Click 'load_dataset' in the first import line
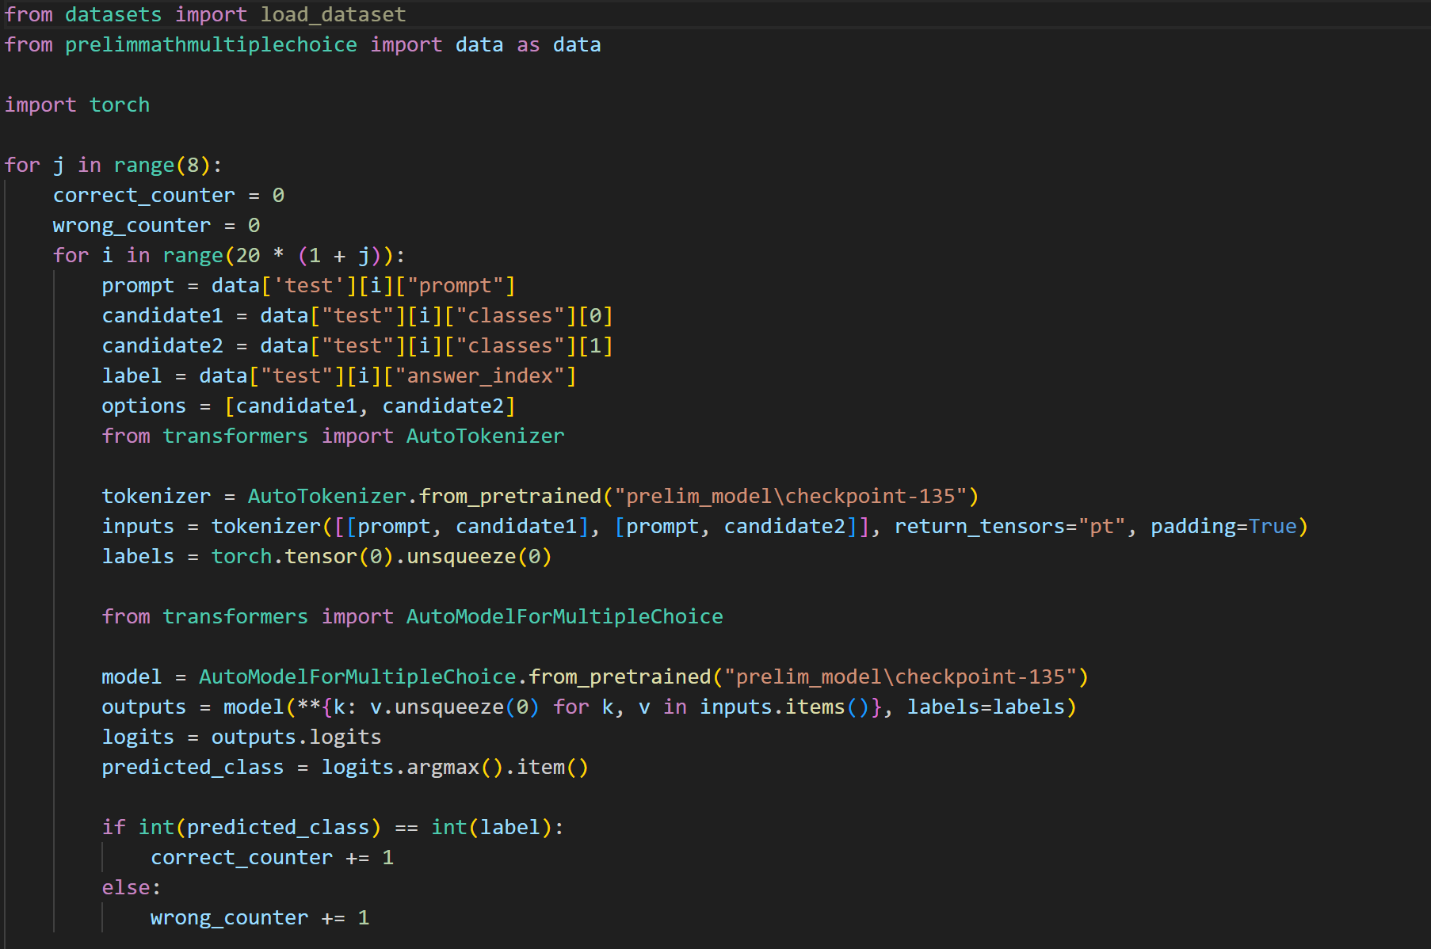Image resolution: width=1431 pixels, height=949 pixels. pos(333,14)
